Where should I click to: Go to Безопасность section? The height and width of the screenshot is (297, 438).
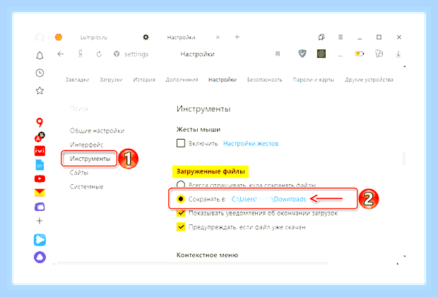264,80
